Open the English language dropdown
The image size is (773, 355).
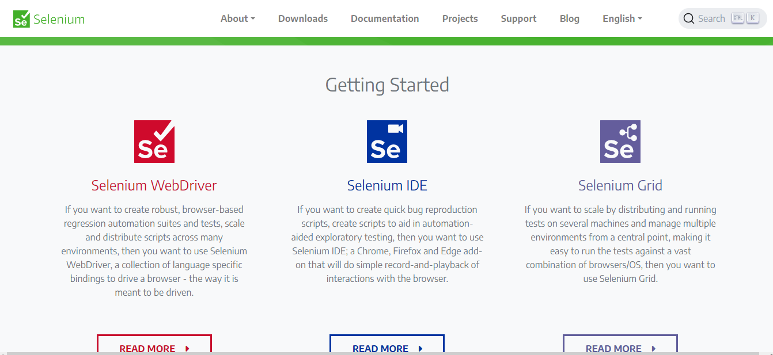[622, 18]
